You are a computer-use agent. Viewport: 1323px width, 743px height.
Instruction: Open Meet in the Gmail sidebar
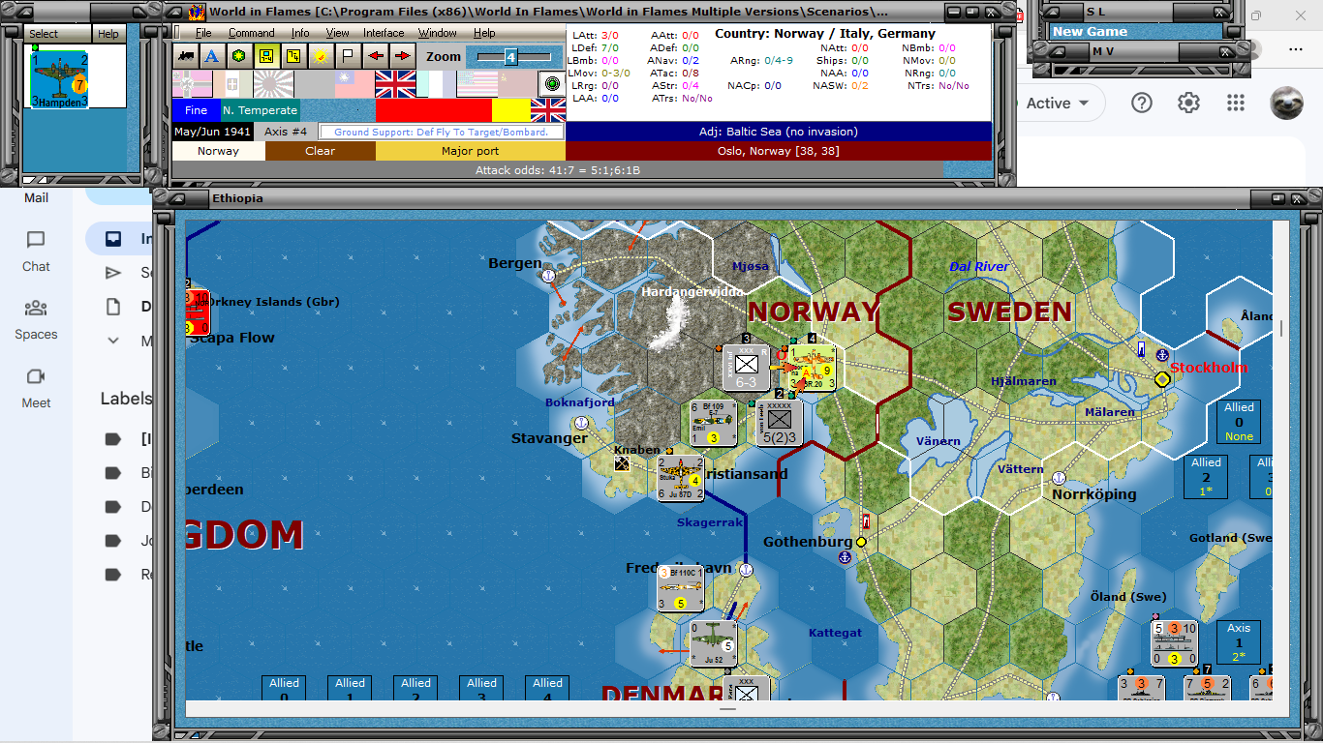36,388
